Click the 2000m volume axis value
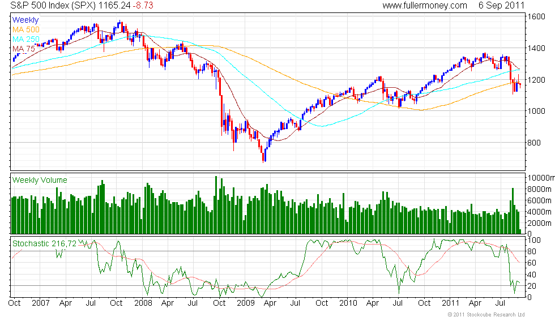The height and width of the screenshot is (317, 555). [539, 223]
